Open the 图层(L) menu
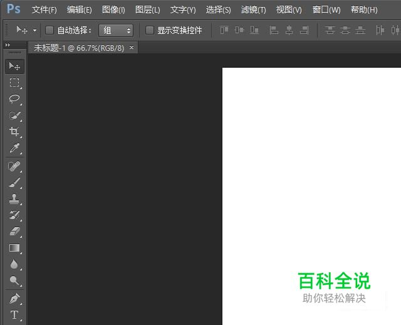Viewport: 401px width, 325px height. 148,10
